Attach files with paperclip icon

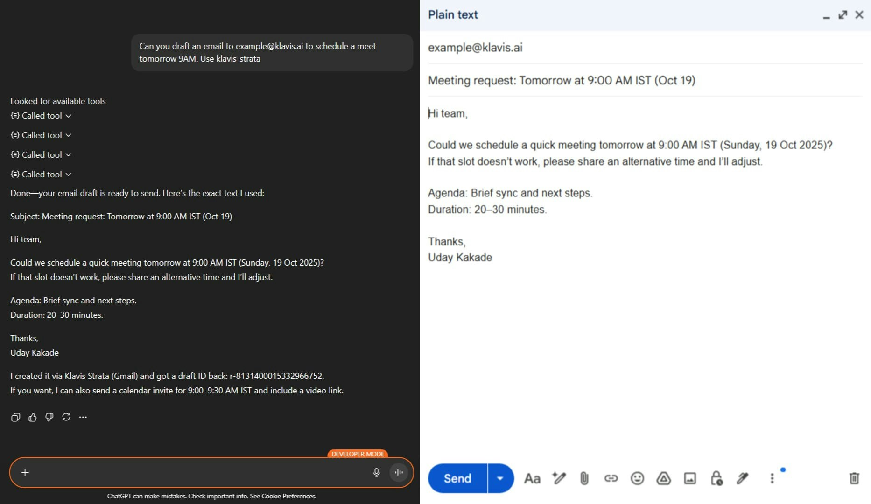[584, 478]
